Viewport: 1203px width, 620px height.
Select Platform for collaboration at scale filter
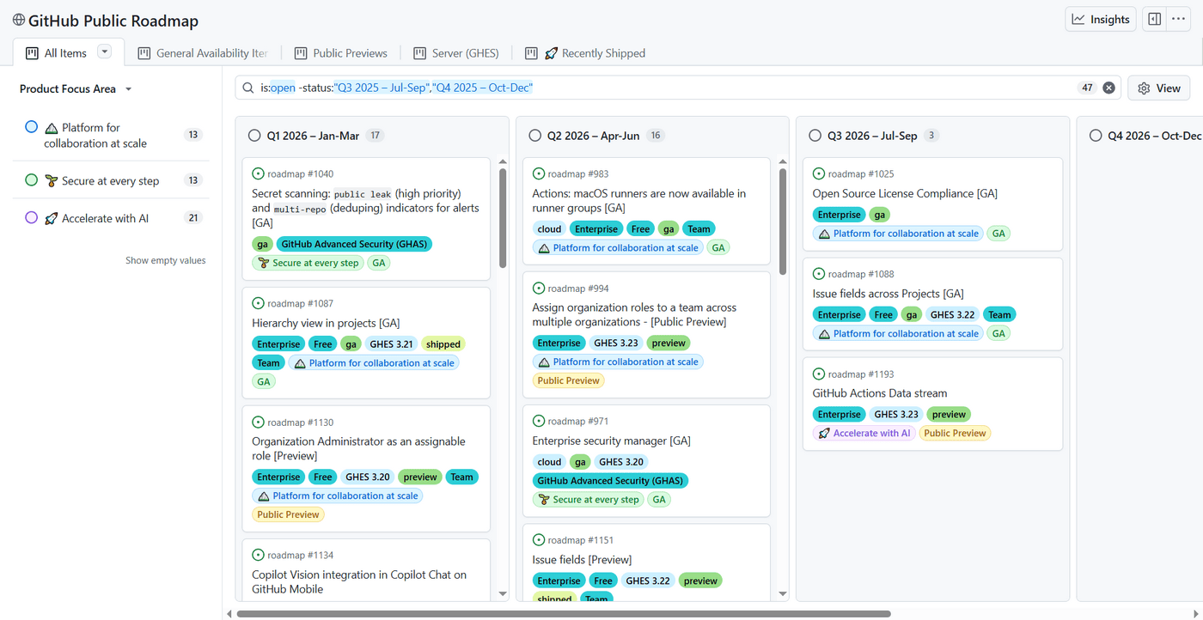pos(111,136)
